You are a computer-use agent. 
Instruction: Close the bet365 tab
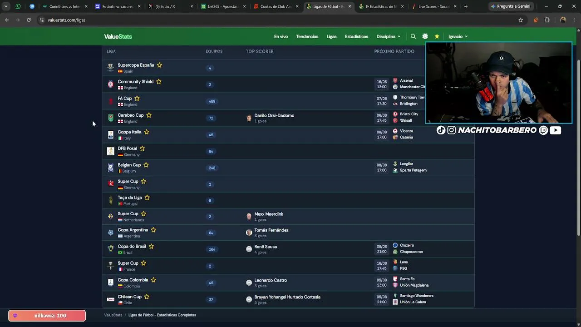(245, 6)
